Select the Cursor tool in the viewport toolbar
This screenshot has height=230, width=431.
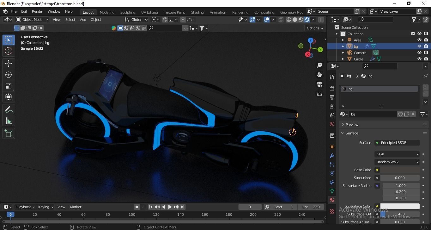[9, 51]
